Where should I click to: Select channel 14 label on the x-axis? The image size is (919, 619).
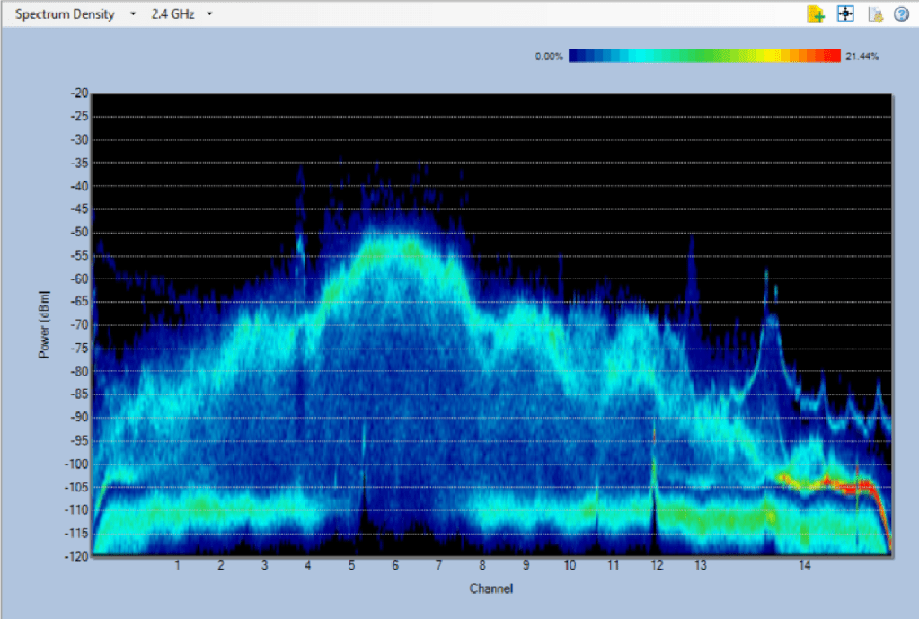(x=805, y=565)
